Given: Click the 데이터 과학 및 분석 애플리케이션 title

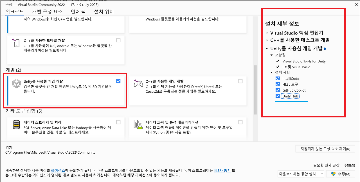Looking at the screenshot, I should pyautogui.click(x=172, y=122).
